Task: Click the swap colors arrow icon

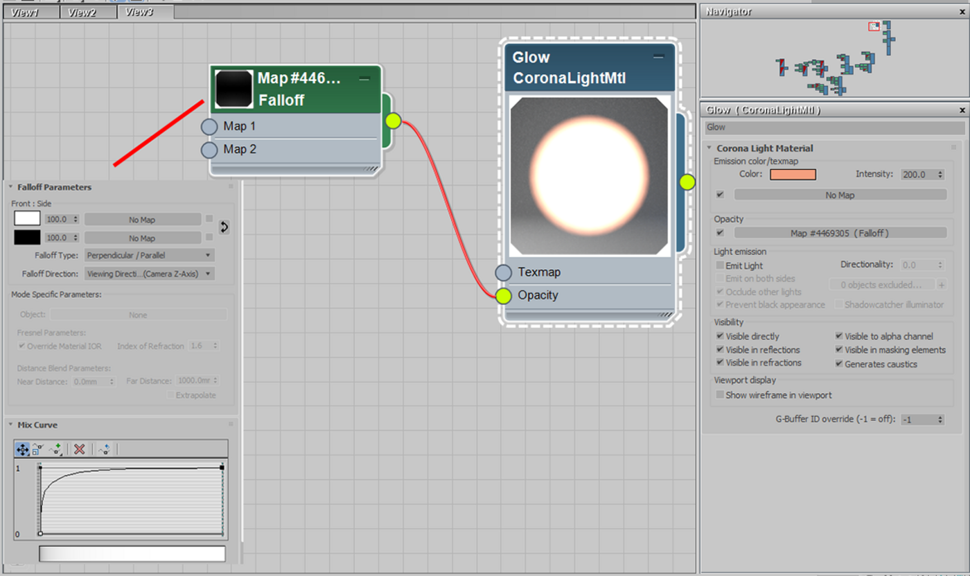Action: point(224,227)
